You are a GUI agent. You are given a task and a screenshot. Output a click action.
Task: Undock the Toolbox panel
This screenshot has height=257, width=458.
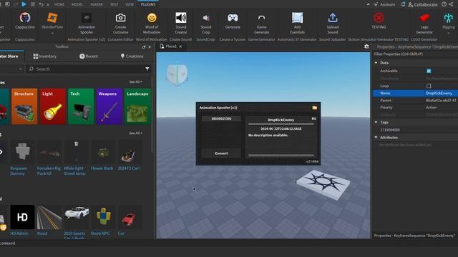[143, 46]
